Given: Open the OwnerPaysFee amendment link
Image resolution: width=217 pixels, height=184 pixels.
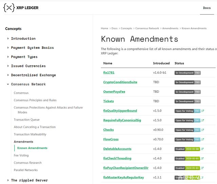Looking at the screenshot, I should coord(114,92).
